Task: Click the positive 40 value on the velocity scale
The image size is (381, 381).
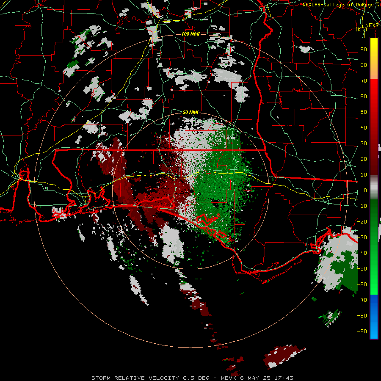Action: pos(364,128)
